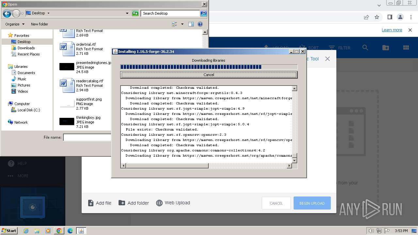Image resolution: width=418 pixels, height=235 pixels.
Task: Click CANCEL in the upload panel
Action: 276,203
